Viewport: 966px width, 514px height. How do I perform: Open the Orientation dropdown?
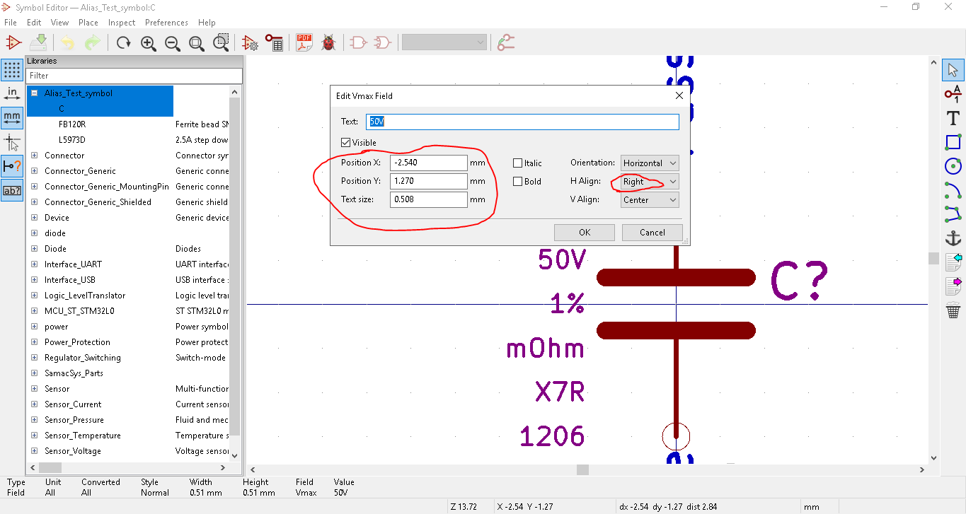650,163
